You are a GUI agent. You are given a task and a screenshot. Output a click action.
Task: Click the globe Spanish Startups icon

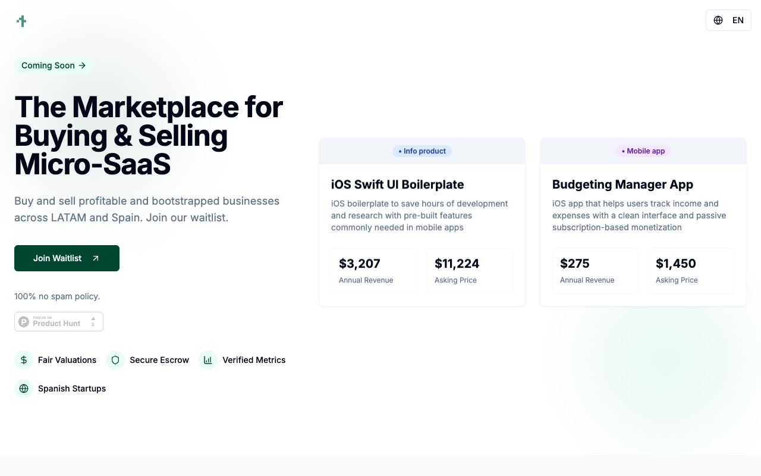[x=24, y=389]
